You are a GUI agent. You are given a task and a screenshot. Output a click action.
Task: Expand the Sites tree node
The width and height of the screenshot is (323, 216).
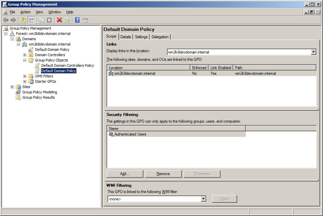pyautogui.click(x=12, y=87)
